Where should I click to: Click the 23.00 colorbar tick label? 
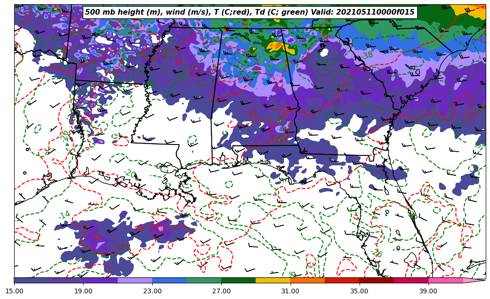tap(152, 291)
